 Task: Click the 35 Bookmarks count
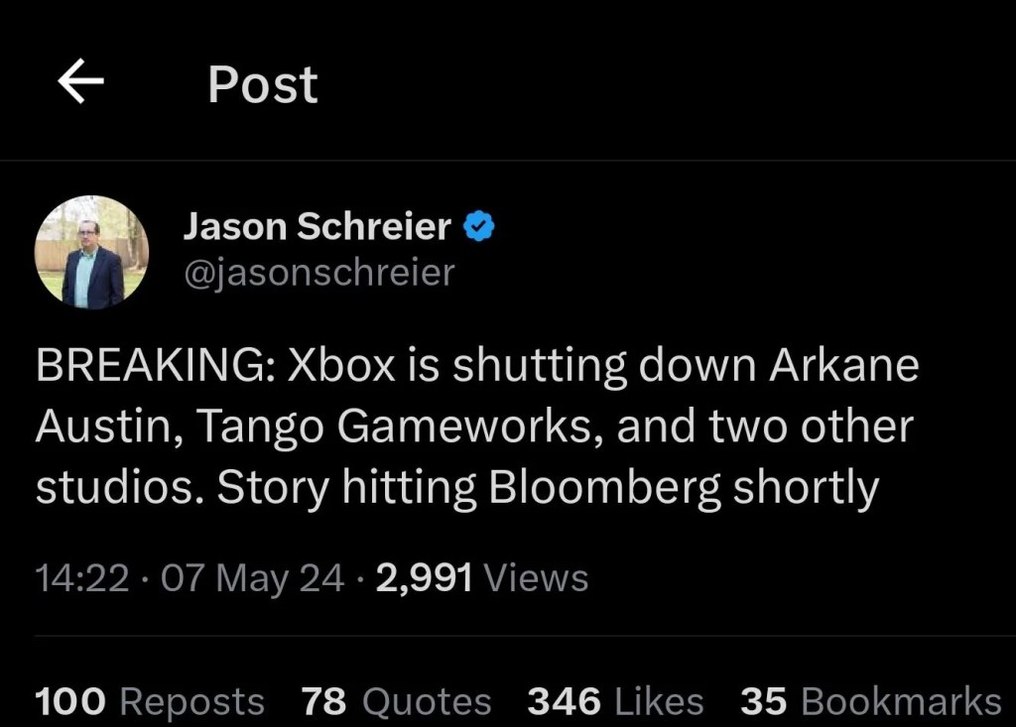[870, 701]
